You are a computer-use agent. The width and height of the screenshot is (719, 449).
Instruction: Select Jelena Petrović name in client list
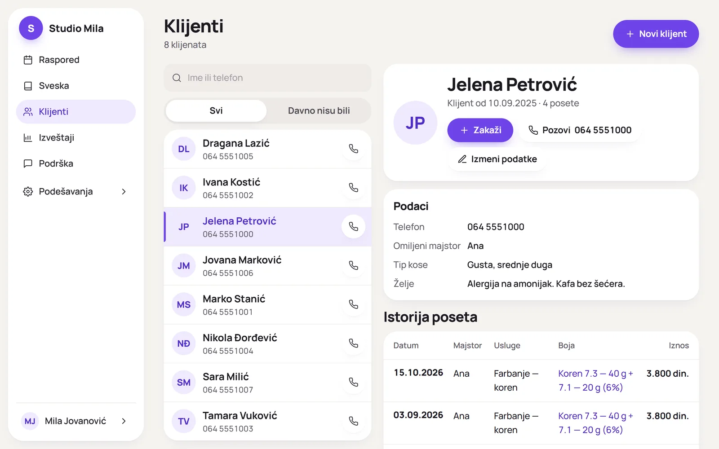(x=239, y=221)
